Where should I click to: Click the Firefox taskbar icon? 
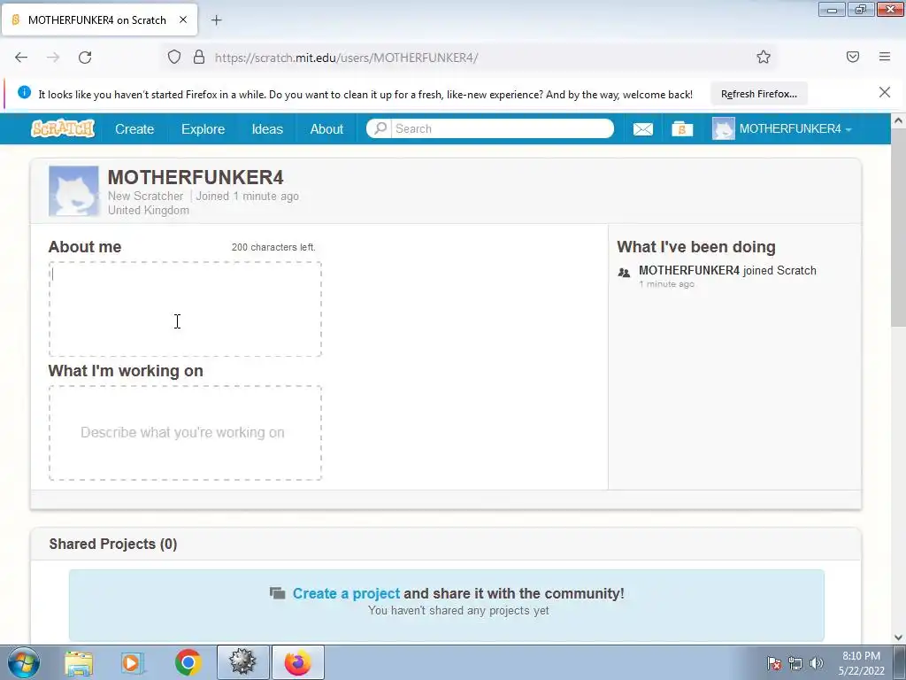(x=297, y=662)
